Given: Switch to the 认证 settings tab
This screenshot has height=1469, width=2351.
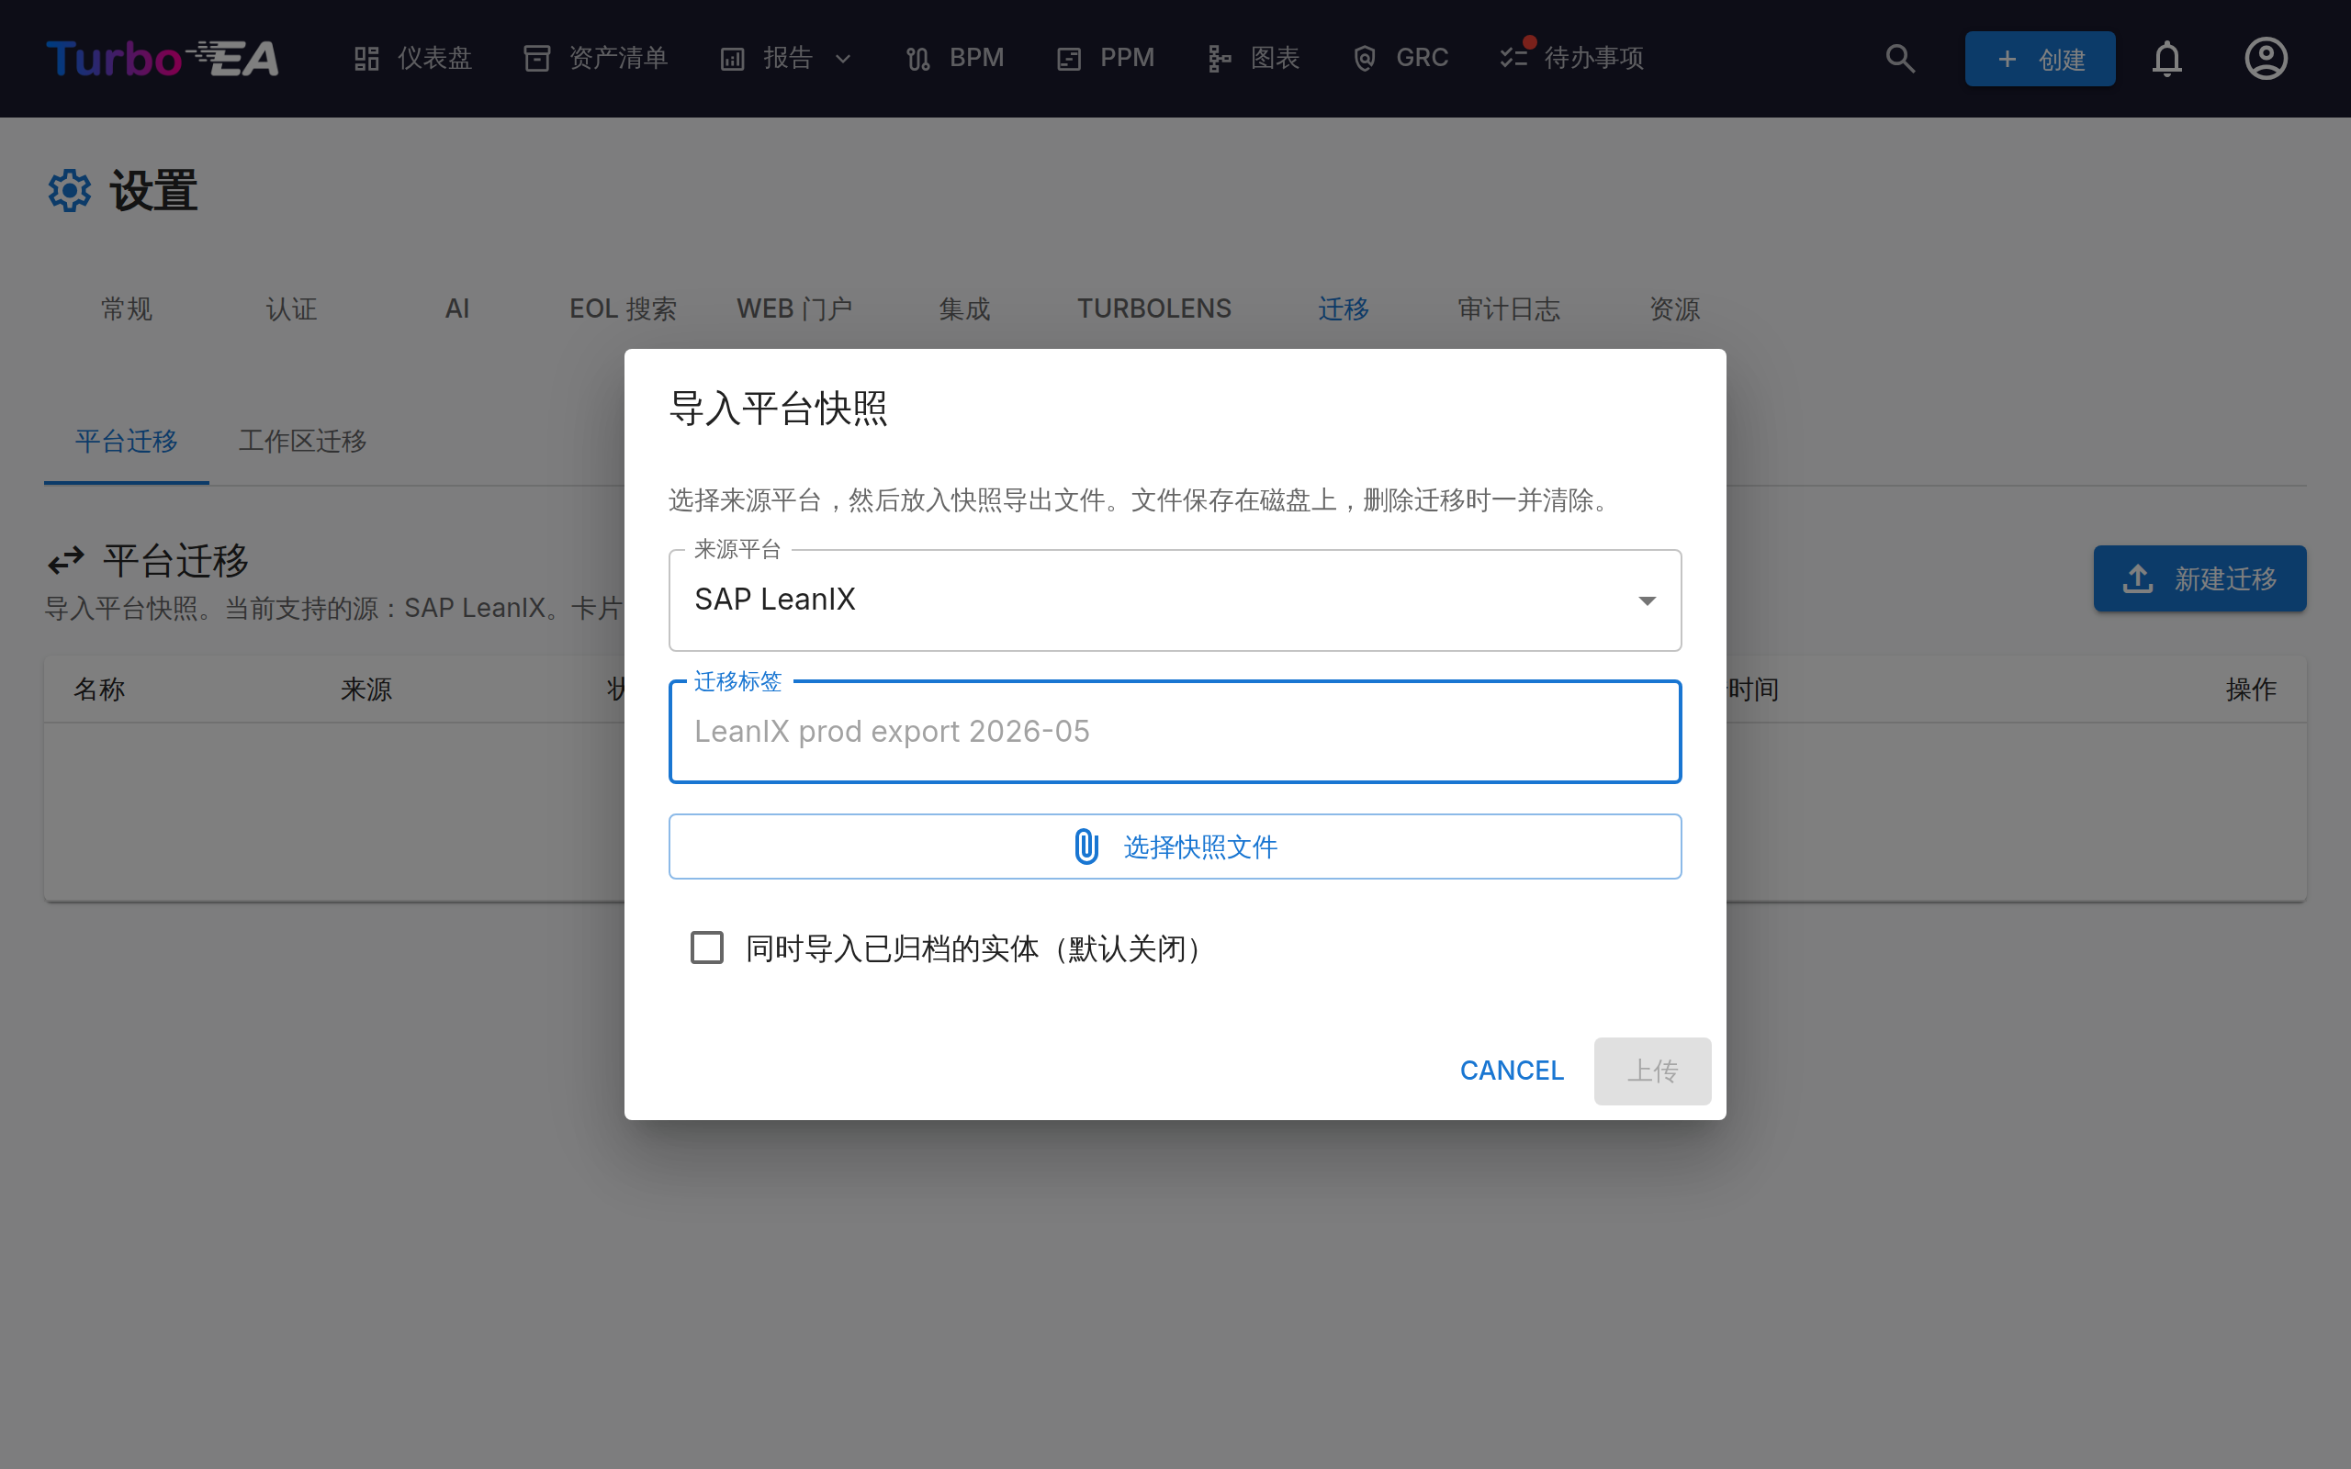Looking at the screenshot, I should pos(291,309).
